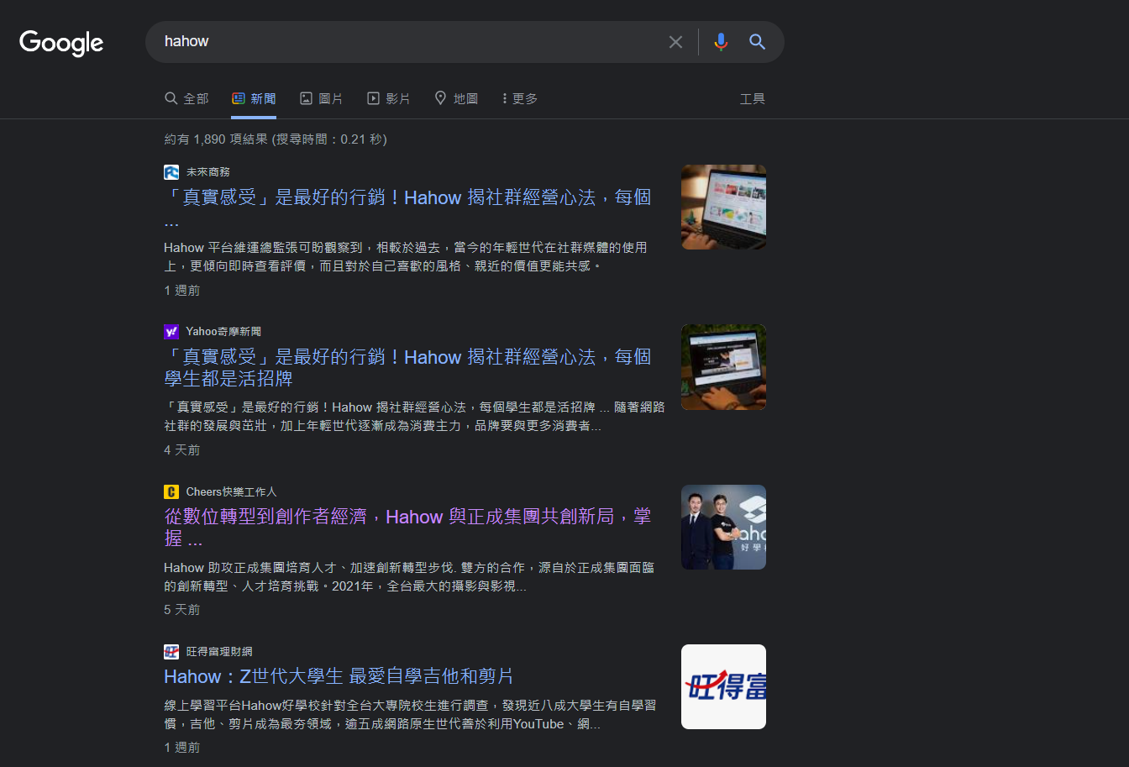Open the 地圖 tab

[x=456, y=98]
